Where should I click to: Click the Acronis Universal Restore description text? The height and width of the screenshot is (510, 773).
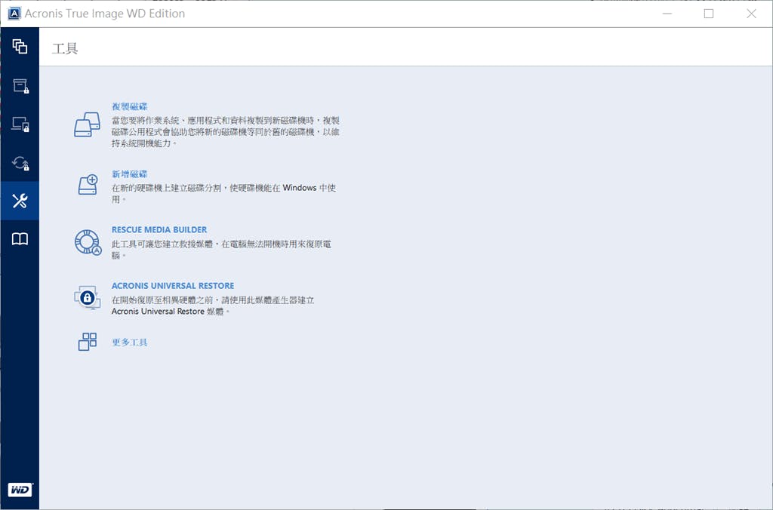213,306
